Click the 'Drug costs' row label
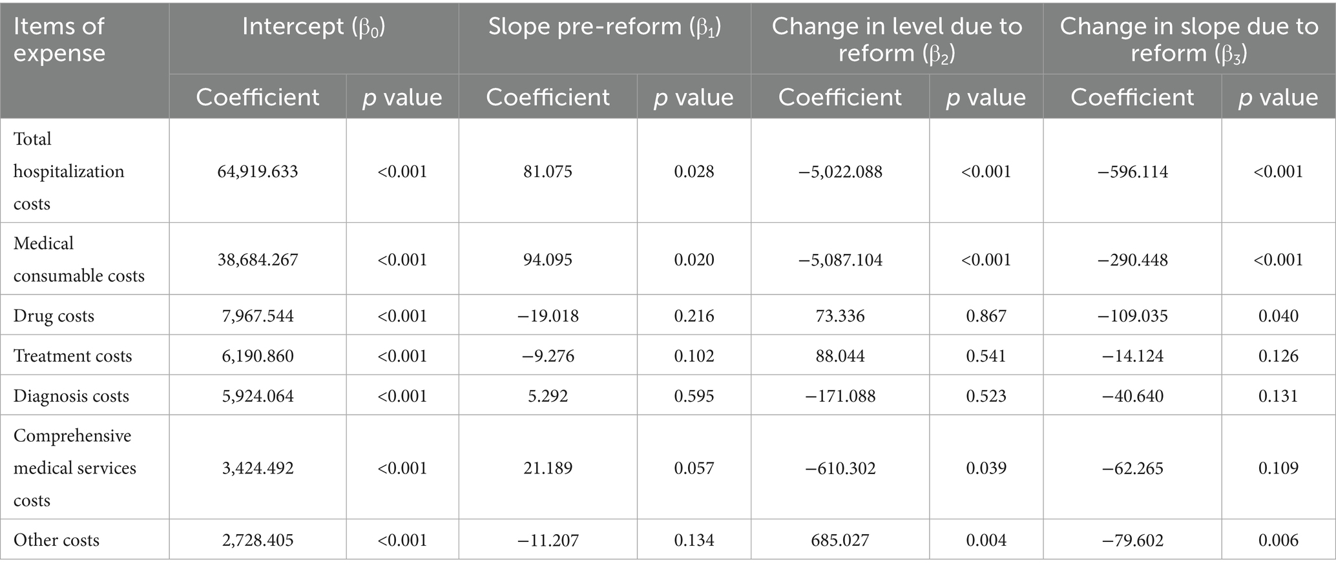Viewport: 1336px width, 571px height. (54, 316)
